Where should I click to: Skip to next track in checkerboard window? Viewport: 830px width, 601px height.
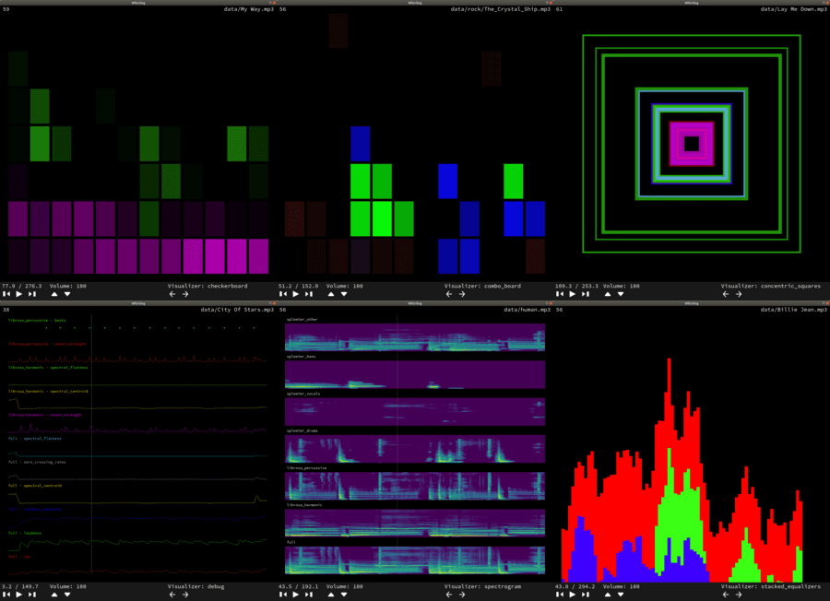pyautogui.click(x=31, y=294)
